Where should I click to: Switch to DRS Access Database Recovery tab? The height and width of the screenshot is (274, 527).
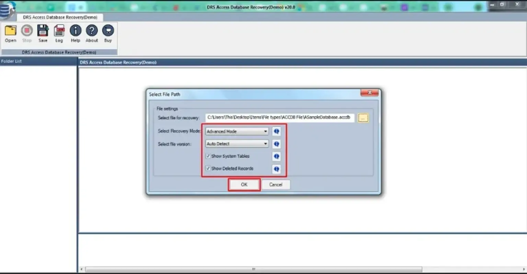(x=60, y=17)
